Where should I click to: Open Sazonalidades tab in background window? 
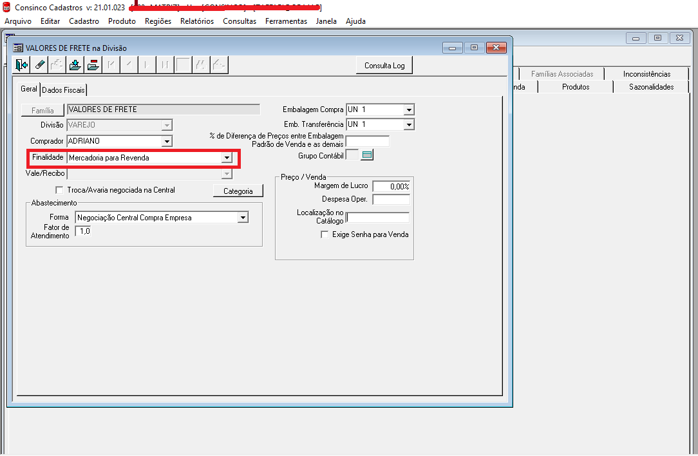651,87
